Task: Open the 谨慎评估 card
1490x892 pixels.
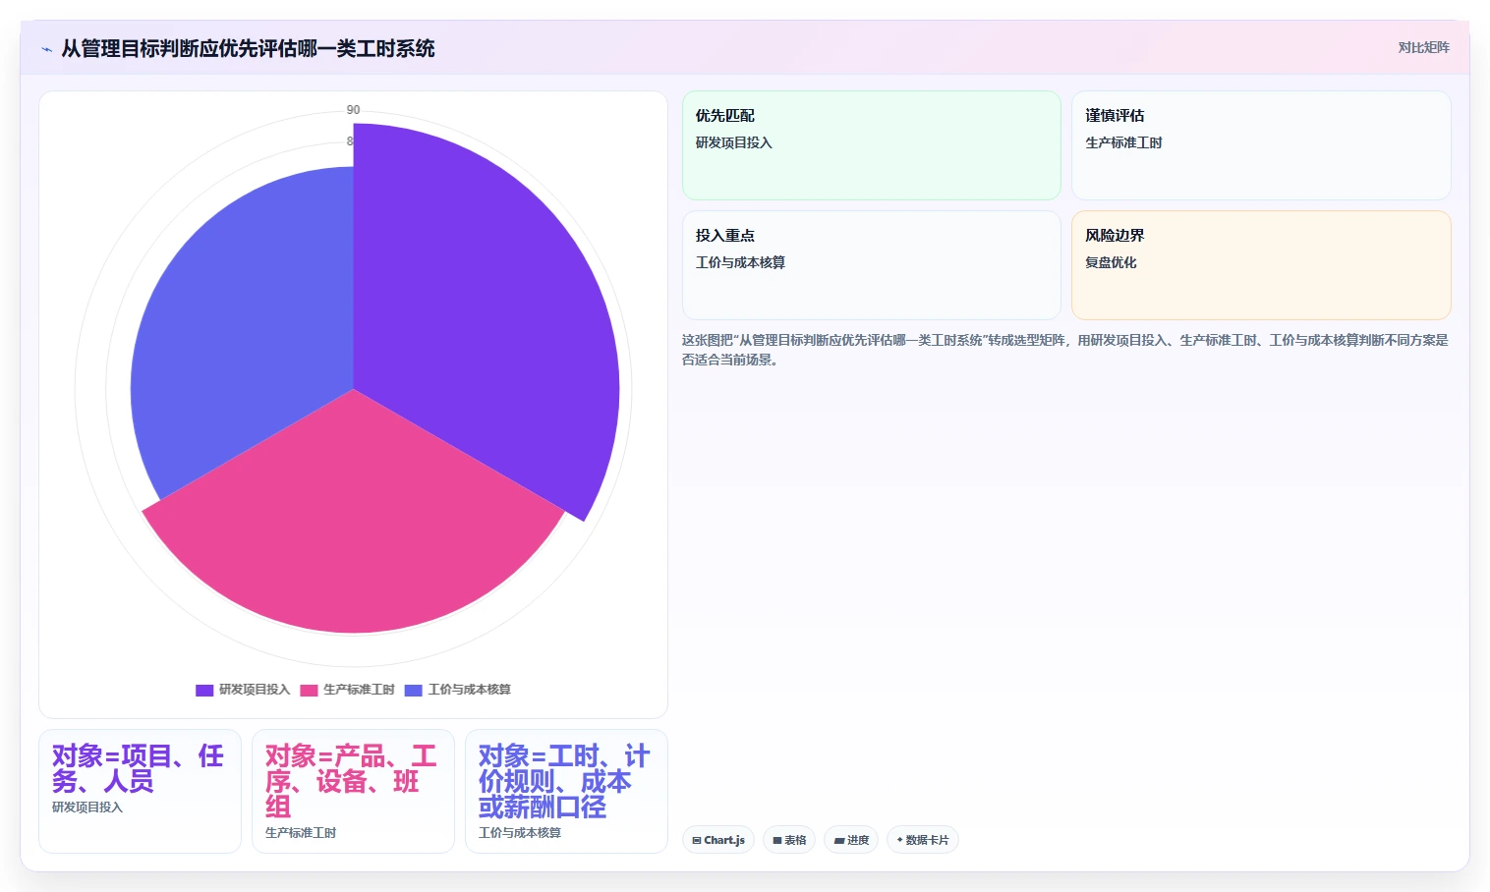Action: pyautogui.click(x=1261, y=145)
